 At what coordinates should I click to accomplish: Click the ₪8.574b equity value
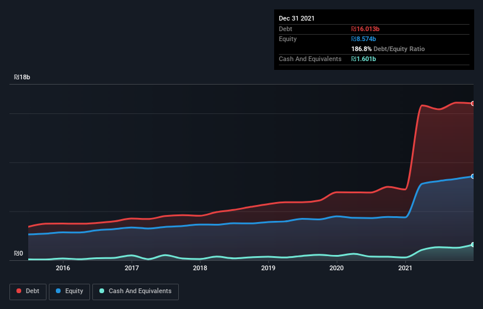click(x=364, y=39)
